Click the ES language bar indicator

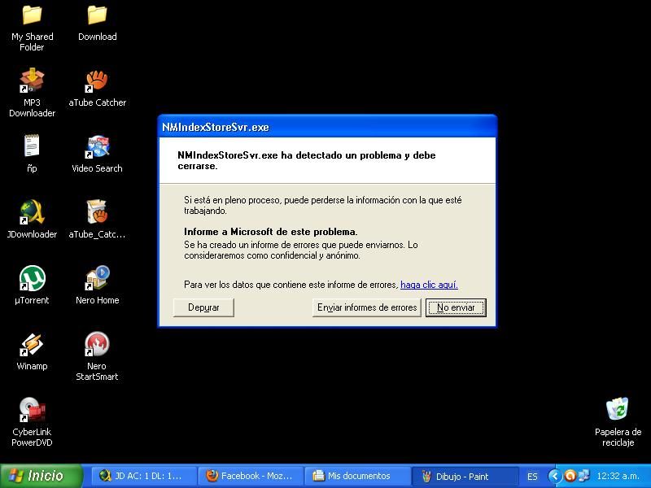(x=532, y=477)
